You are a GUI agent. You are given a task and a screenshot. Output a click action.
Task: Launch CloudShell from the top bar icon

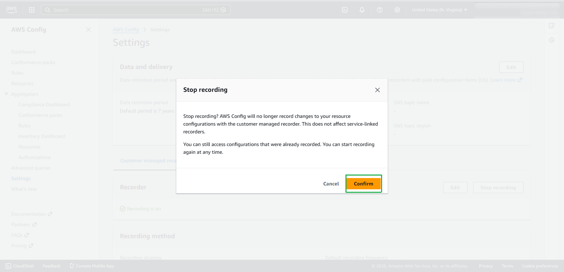345,10
